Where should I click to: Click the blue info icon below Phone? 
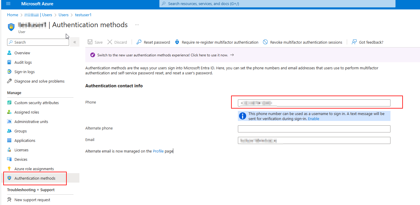(x=243, y=116)
